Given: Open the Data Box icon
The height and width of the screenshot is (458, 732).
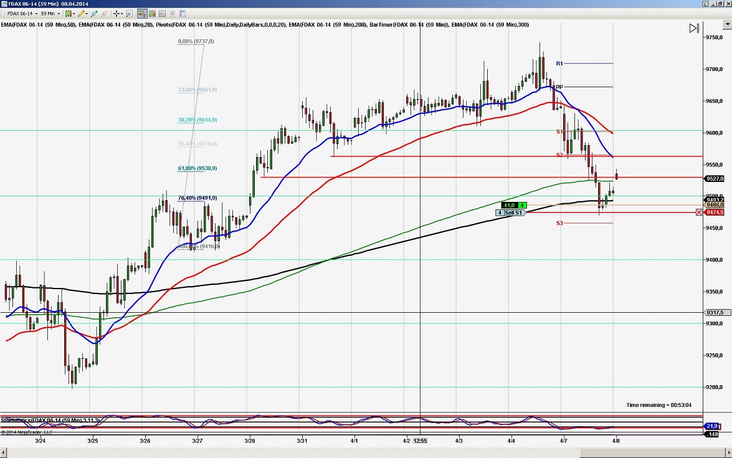Looking at the screenshot, I should coord(130,13).
